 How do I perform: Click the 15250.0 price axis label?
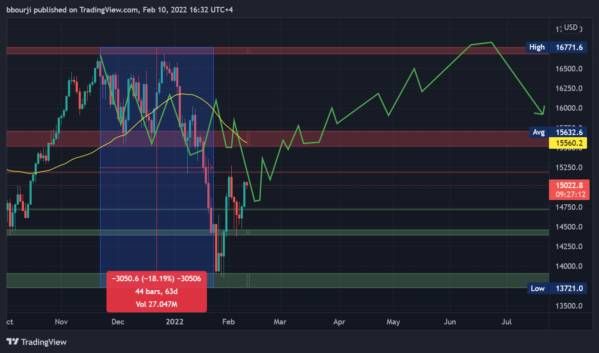(569, 168)
